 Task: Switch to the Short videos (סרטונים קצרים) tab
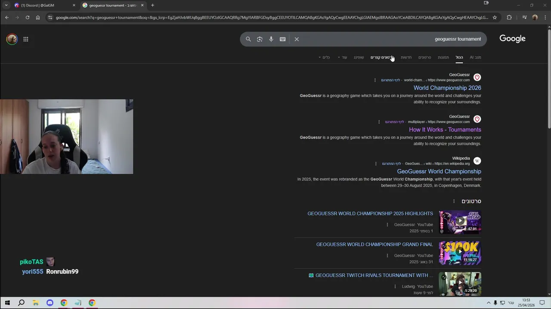point(382,58)
